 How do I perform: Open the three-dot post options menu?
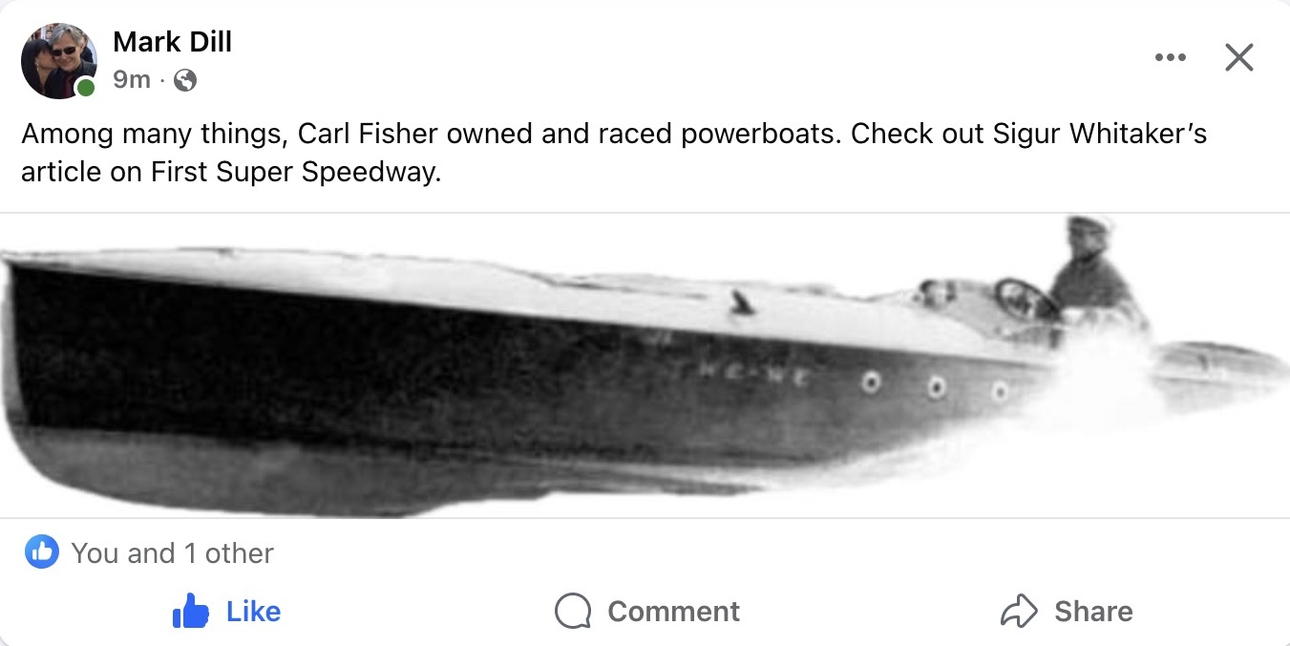(x=1170, y=58)
